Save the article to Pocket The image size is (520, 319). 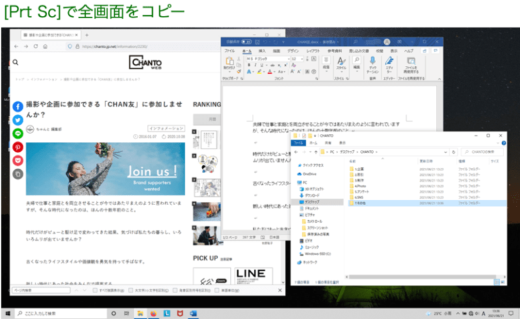click(x=18, y=160)
